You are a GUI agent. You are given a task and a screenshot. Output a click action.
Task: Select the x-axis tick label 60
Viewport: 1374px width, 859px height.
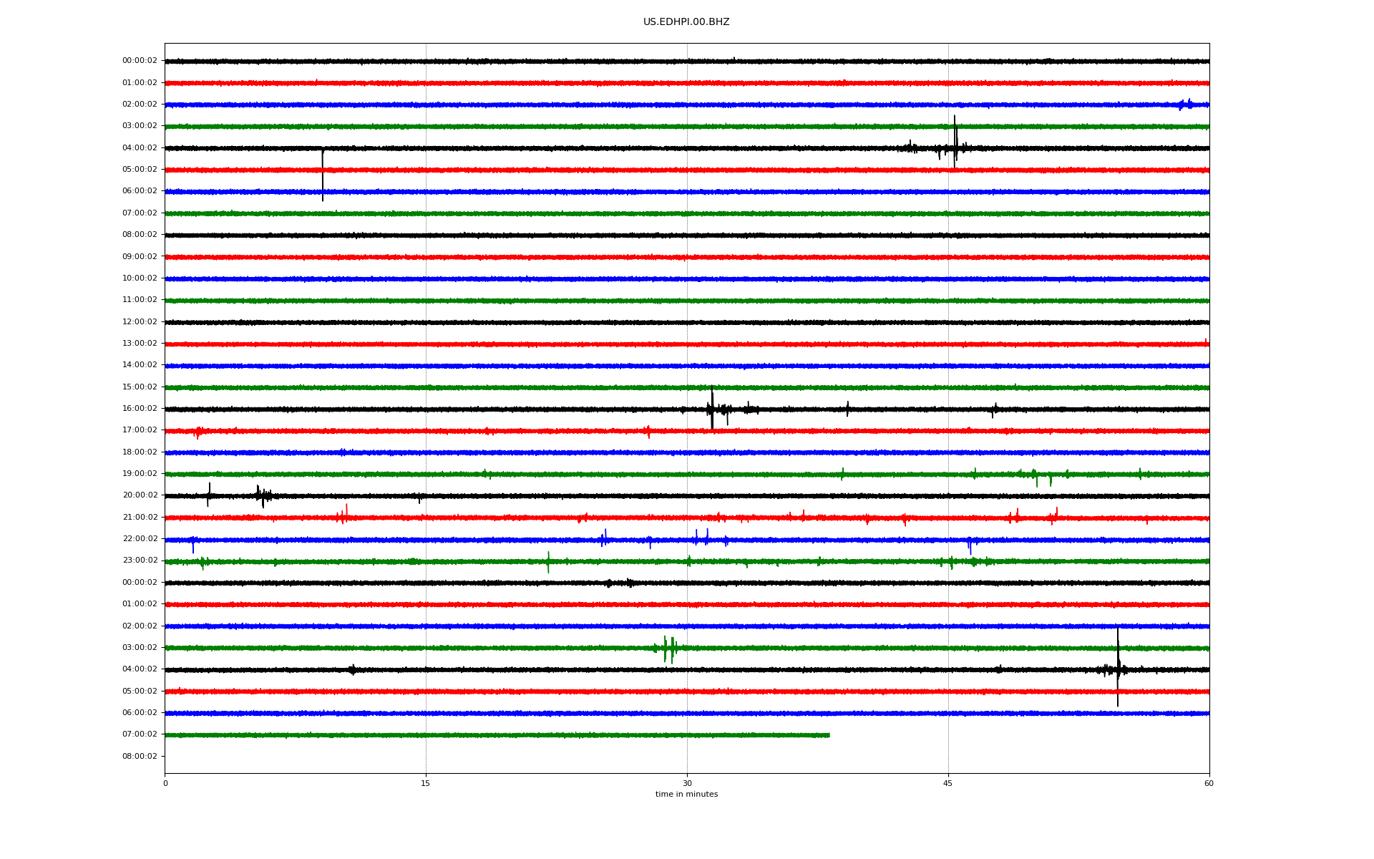[x=1209, y=783]
